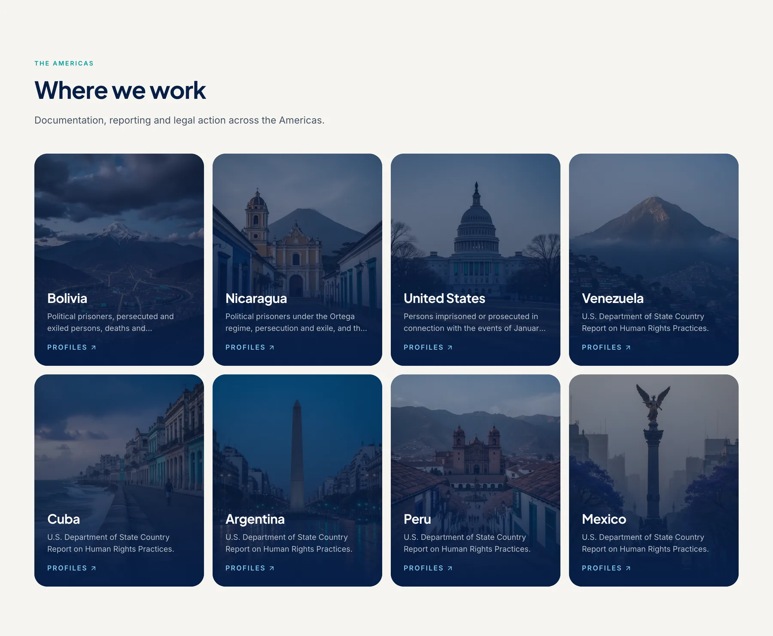
Task: Click the Venezuela card title
Action: pos(613,298)
